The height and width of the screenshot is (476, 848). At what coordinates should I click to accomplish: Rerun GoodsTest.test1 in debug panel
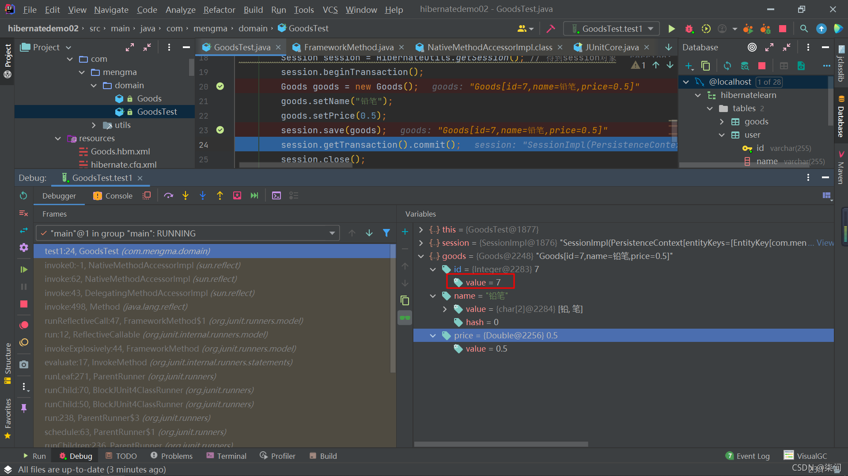click(x=24, y=195)
